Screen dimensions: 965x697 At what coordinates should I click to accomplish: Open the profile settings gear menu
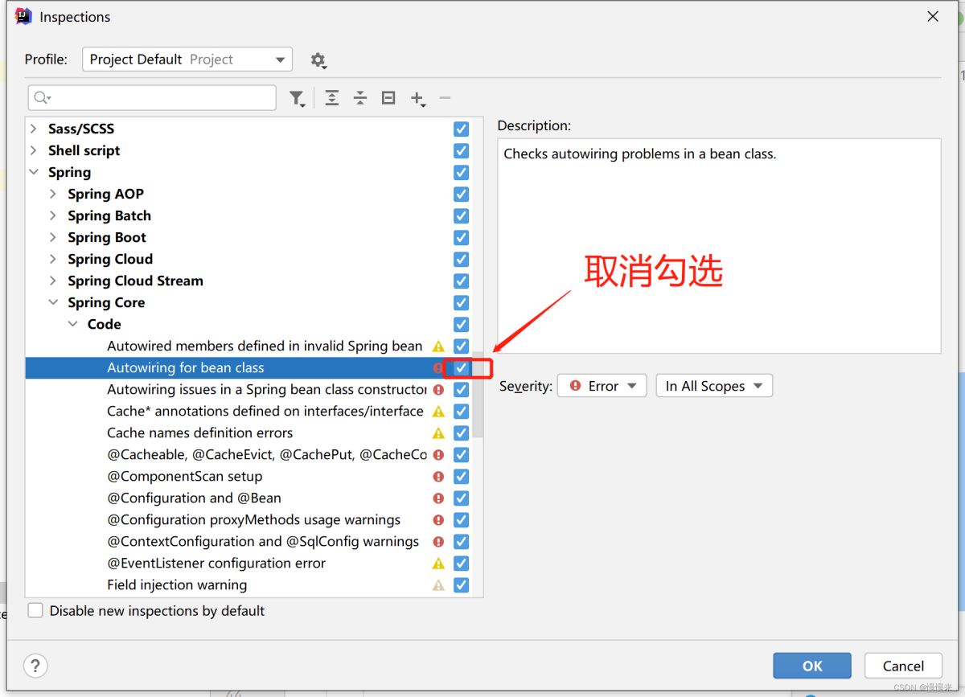318,60
